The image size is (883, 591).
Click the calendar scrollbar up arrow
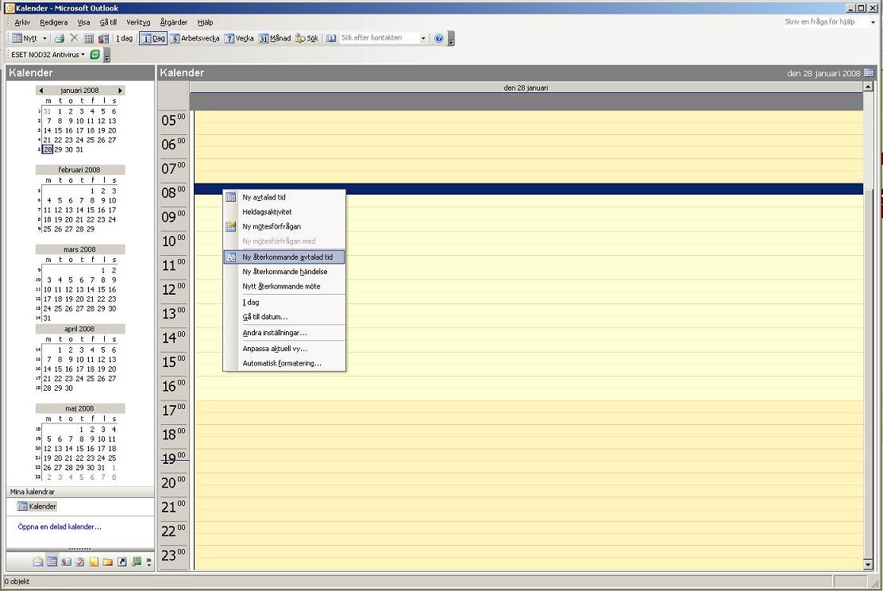869,87
